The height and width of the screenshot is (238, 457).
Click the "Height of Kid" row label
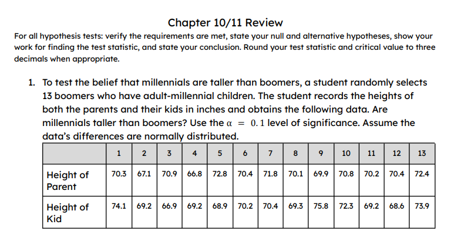[68, 213]
